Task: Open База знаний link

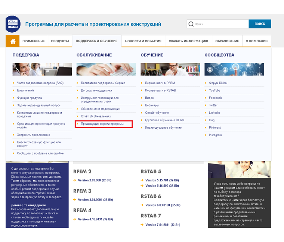Action: tap(25, 91)
